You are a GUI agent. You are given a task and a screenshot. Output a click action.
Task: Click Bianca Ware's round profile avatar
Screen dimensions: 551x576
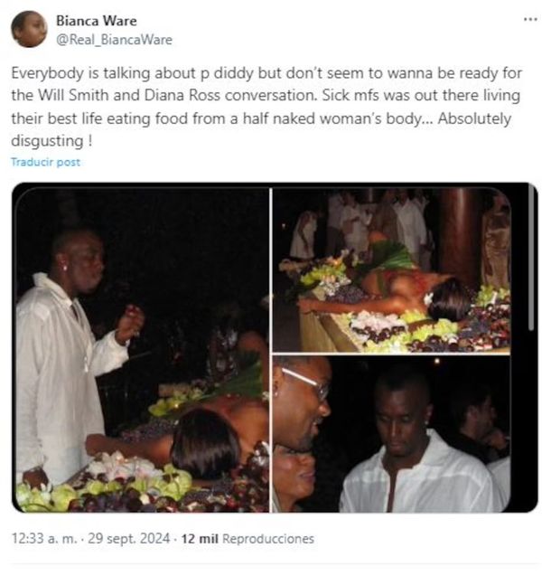(29, 29)
